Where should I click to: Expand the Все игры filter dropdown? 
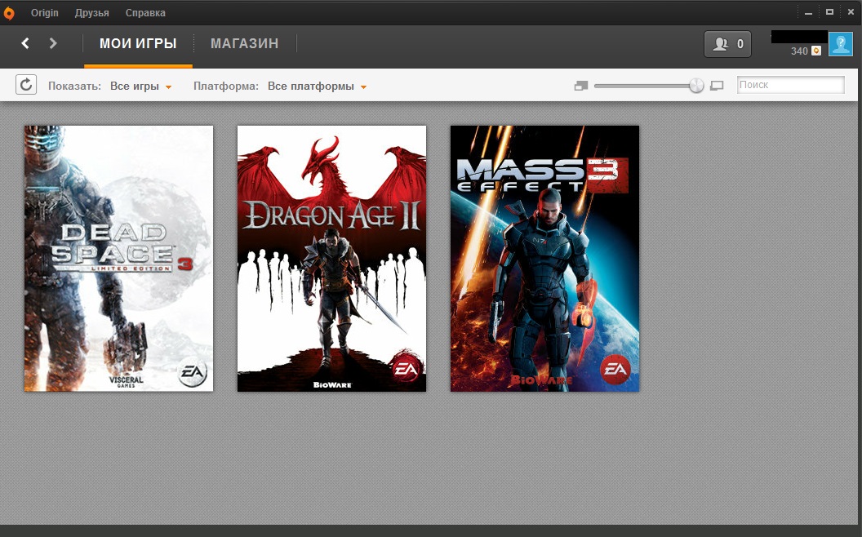pyautogui.click(x=140, y=87)
